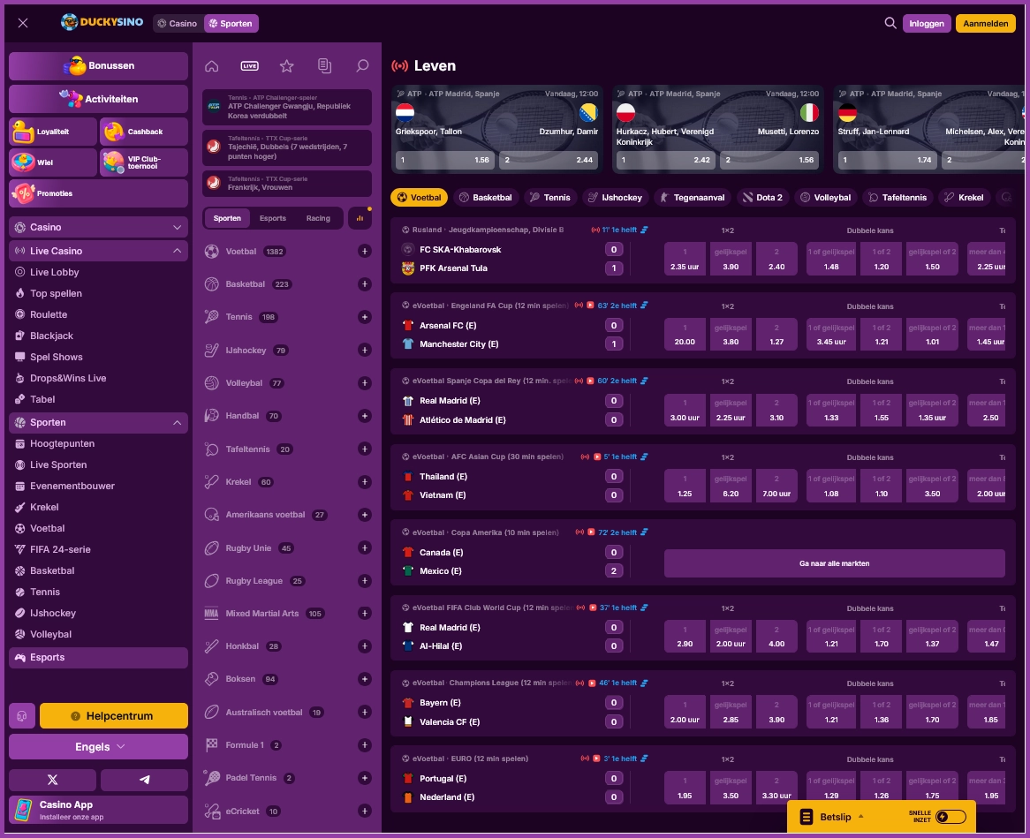Open the Activiteiten button
Screen dimensions: 1030x838
[99, 99]
